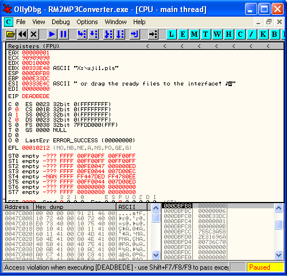Screen dimensions: 287x276
Task: Select the ESP register value 000DBFB8
Action: click(36, 73)
